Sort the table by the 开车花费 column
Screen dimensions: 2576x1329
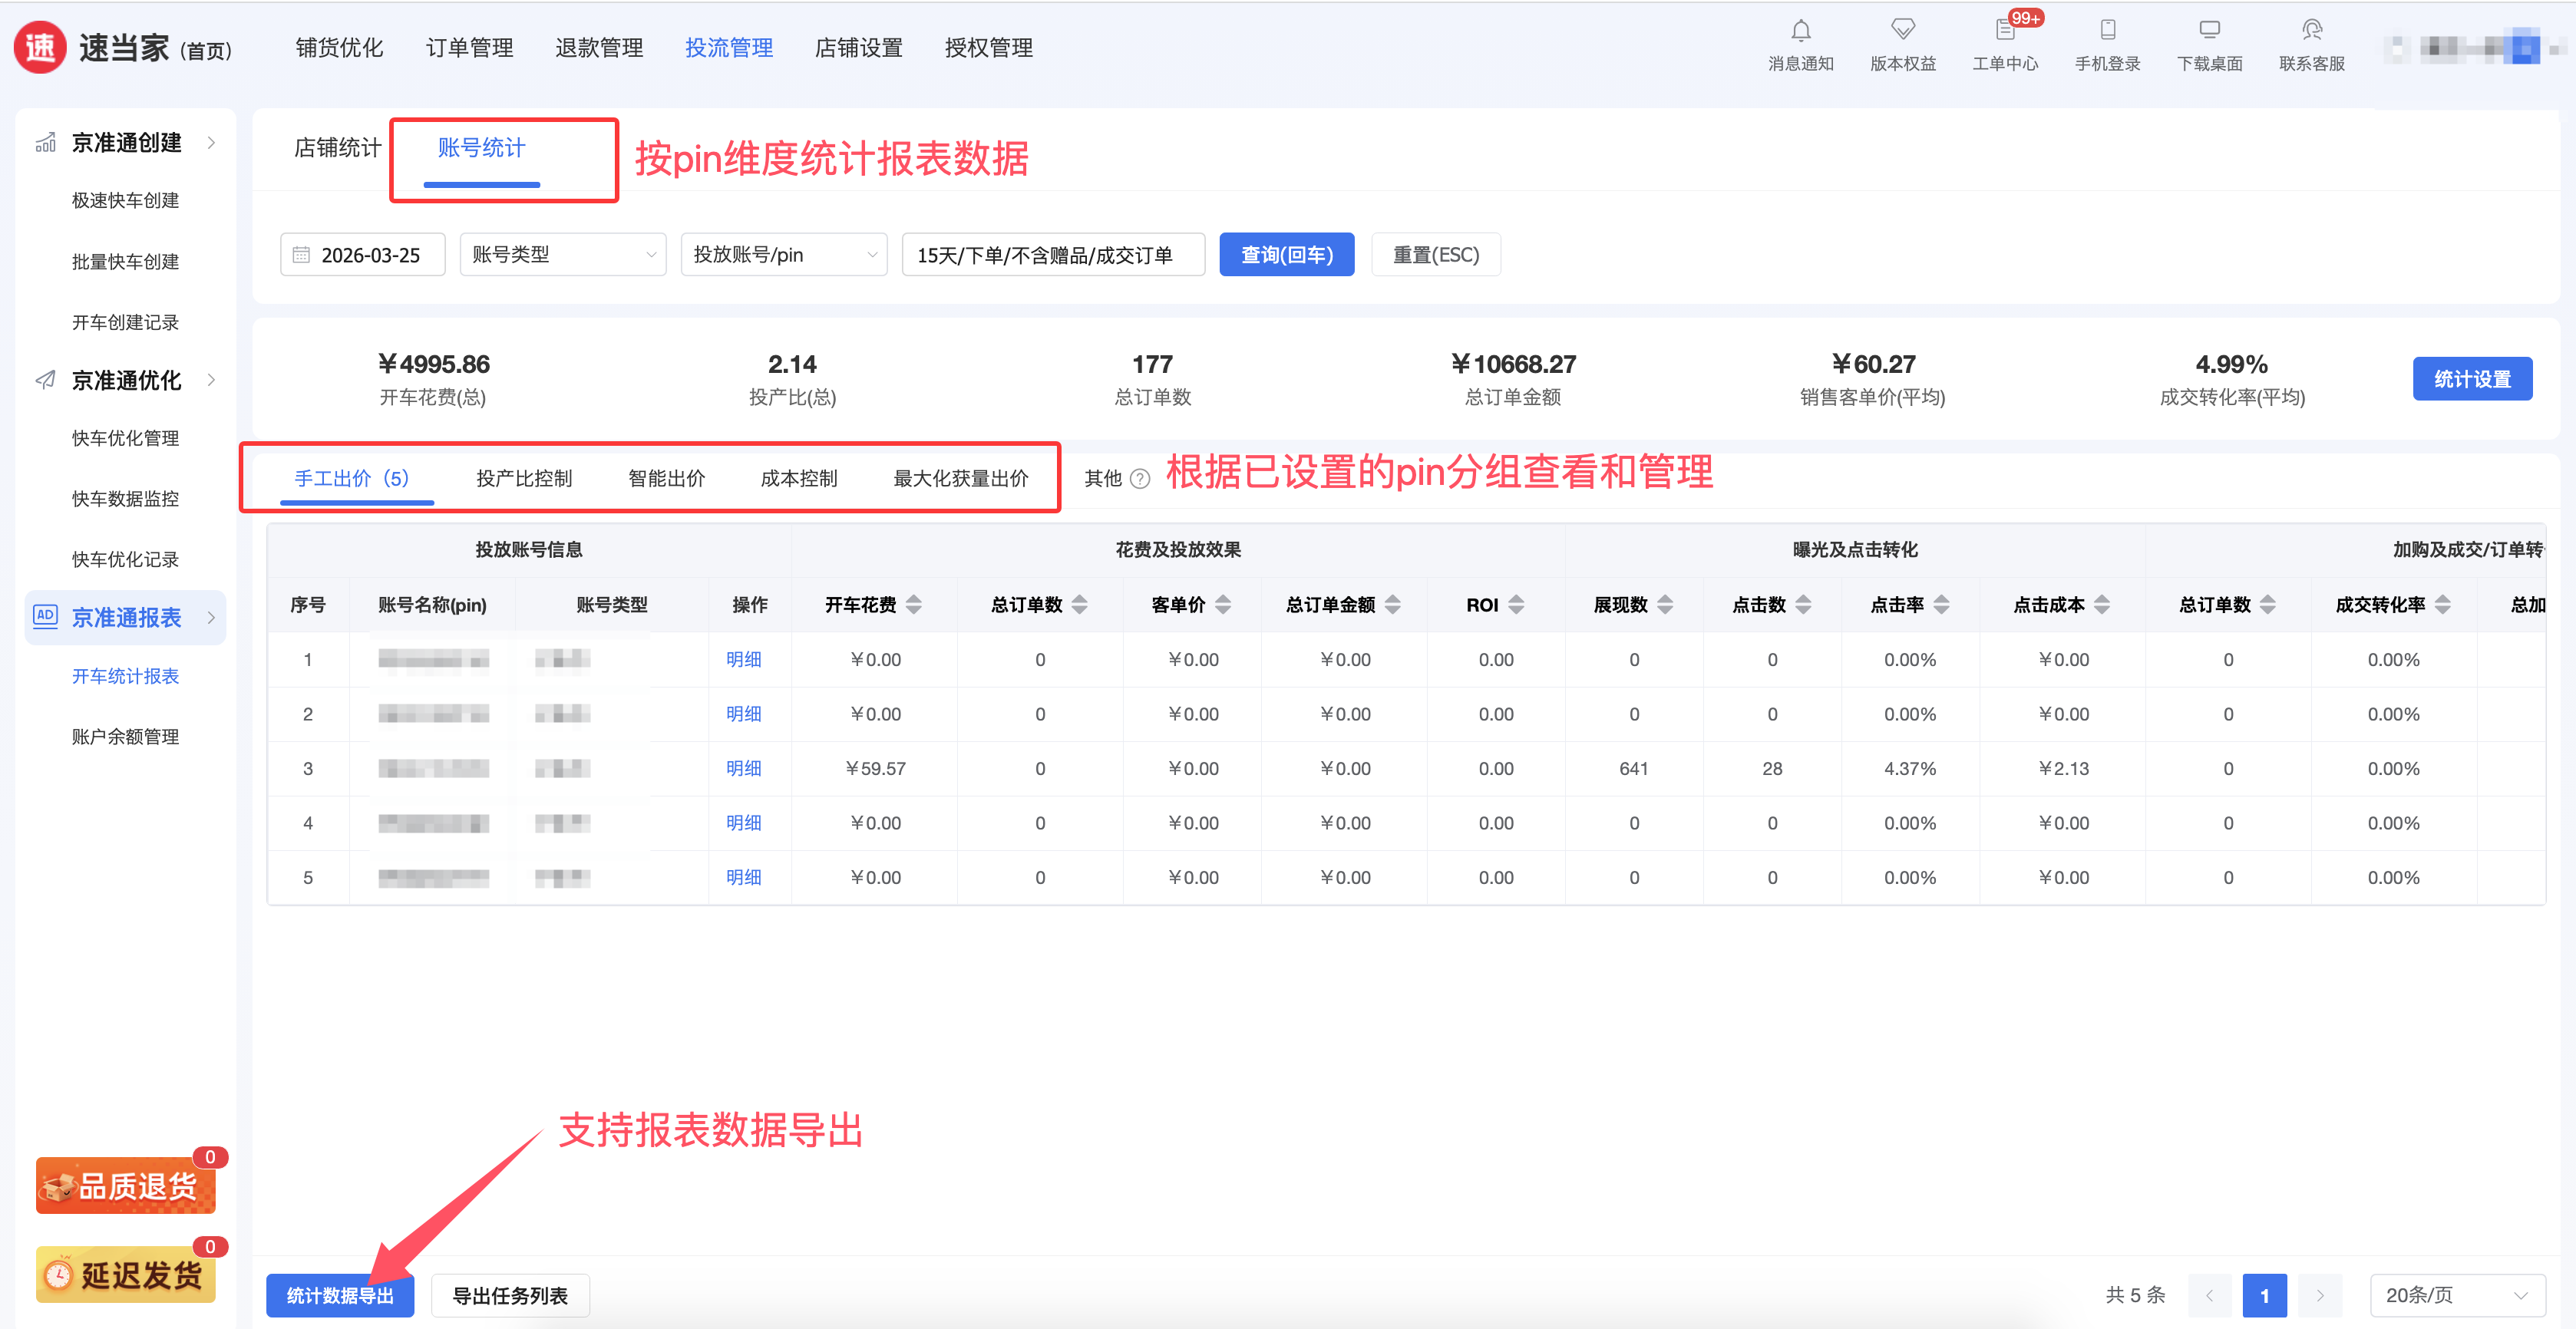[x=913, y=605]
